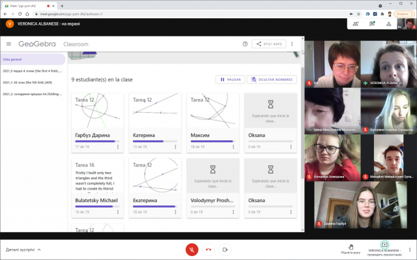Open the Meet activities icon
Image resolution: width=417 pixels, height=260 pixels.
pyautogui.click(x=388, y=24)
